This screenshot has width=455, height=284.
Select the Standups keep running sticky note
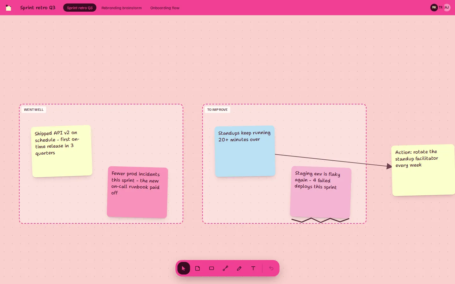(x=245, y=151)
